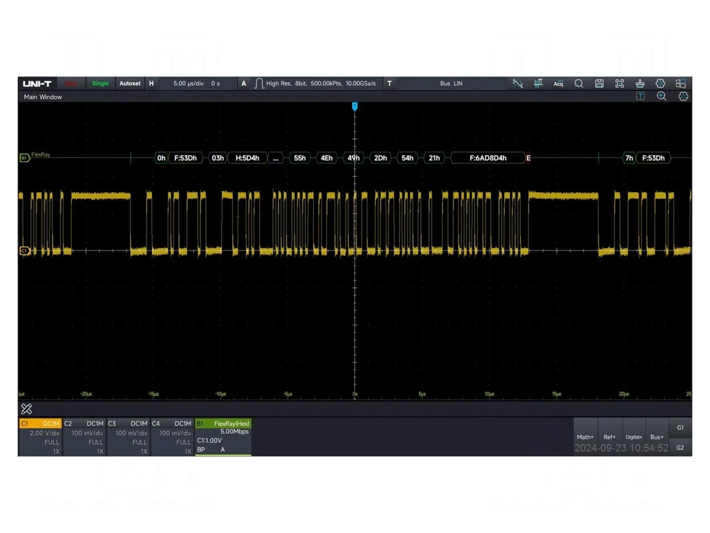710x533 pixels.
Task: Open the 5.00 µs/div timebase setting
Action: click(x=188, y=83)
